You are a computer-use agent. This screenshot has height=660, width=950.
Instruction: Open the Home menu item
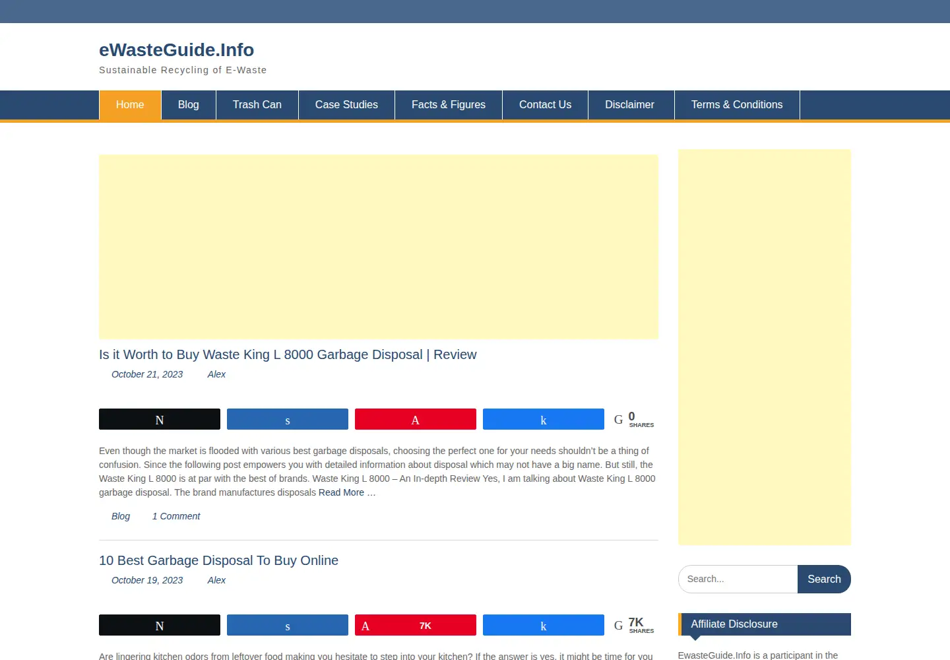pos(130,105)
